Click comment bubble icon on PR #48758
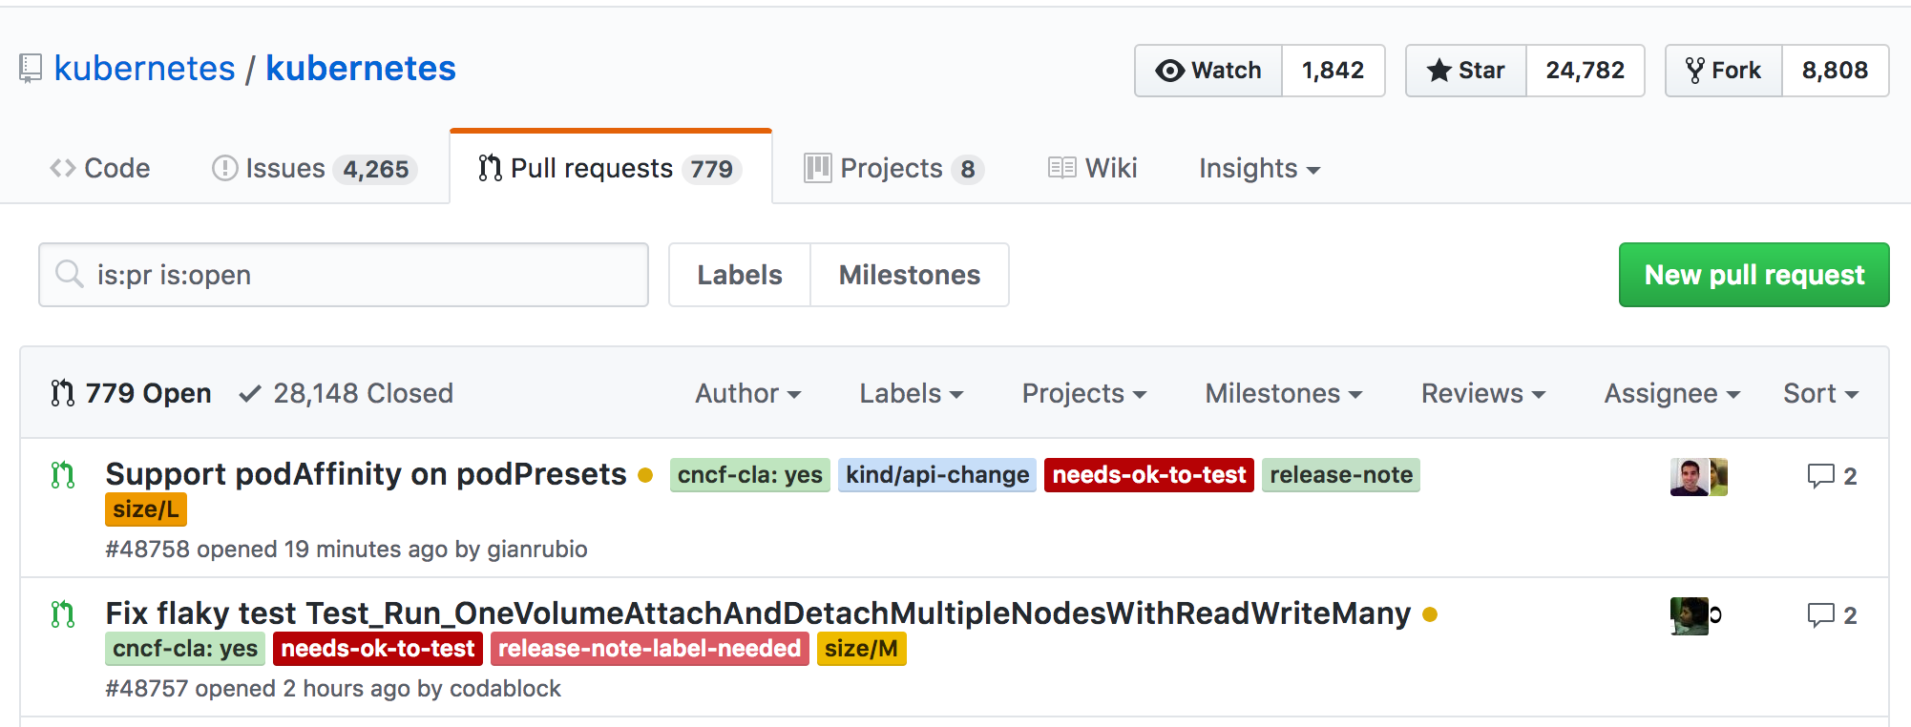The height and width of the screenshot is (727, 1911). 1820,476
